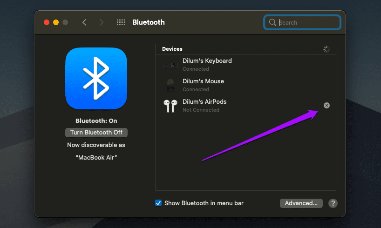Viewport: 381px width, 228px height.
Task: Click Connected status under Dilum's Mouse
Action: (x=196, y=89)
